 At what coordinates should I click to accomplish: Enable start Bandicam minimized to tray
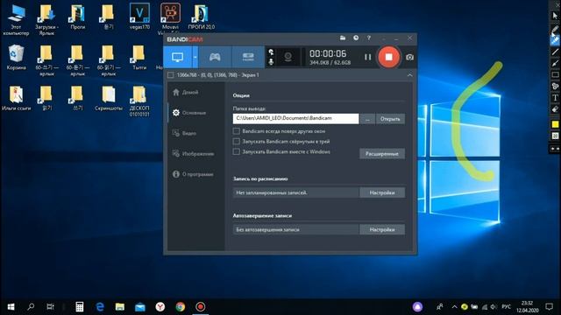click(x=236, y=142)
